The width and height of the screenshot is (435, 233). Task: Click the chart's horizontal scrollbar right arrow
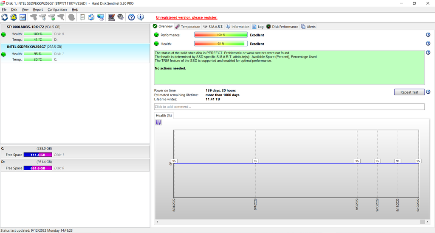point(422,222)
